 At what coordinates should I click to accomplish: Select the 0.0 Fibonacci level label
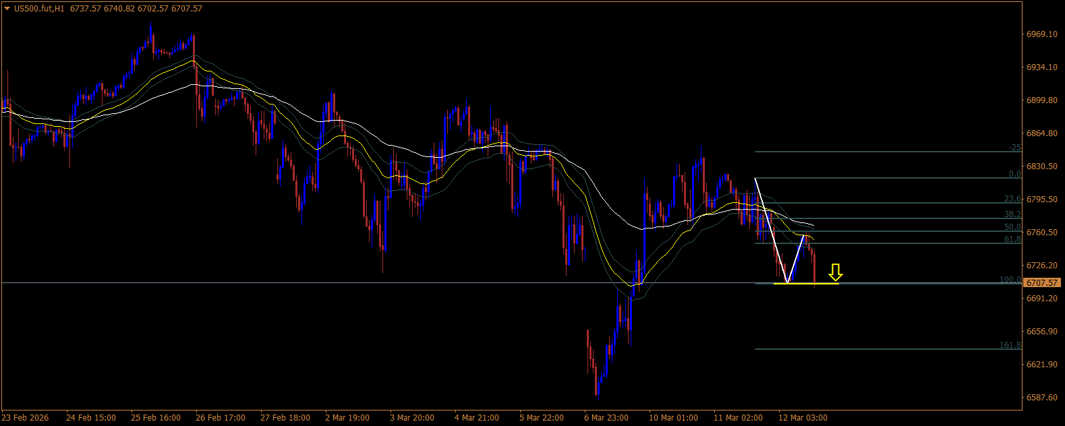[1014, 174]
